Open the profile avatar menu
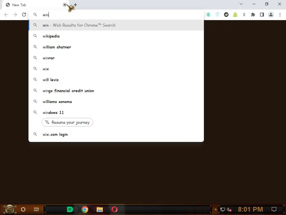The image size is (286, 215). [271, 15]
